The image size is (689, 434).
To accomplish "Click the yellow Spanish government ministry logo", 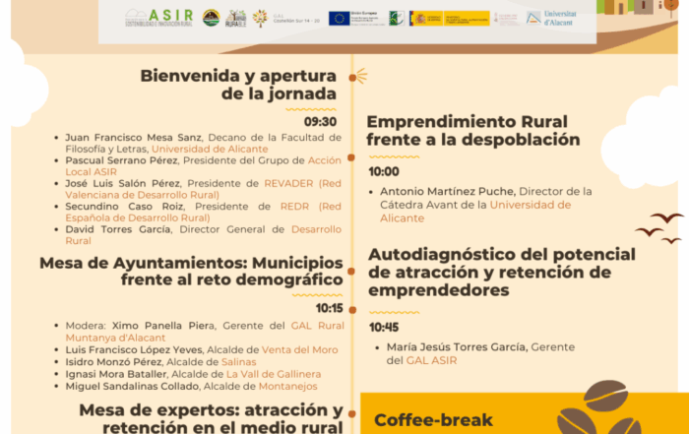I will 449,19.
